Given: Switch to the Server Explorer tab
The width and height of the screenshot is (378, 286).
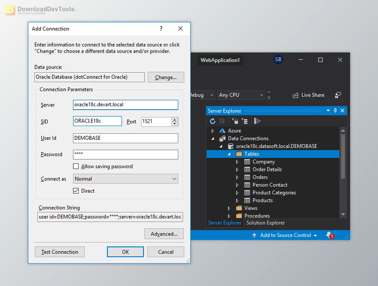Looking at the screenshot, I should pyautogui.click(x=224, y=223).
